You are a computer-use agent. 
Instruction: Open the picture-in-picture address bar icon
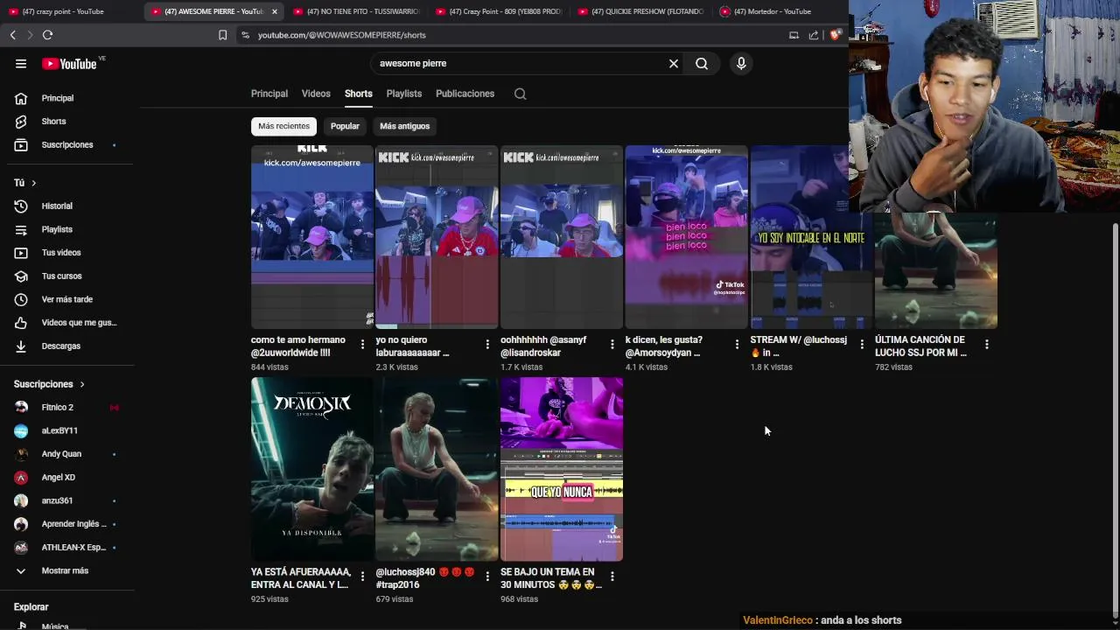coord(794,35)
